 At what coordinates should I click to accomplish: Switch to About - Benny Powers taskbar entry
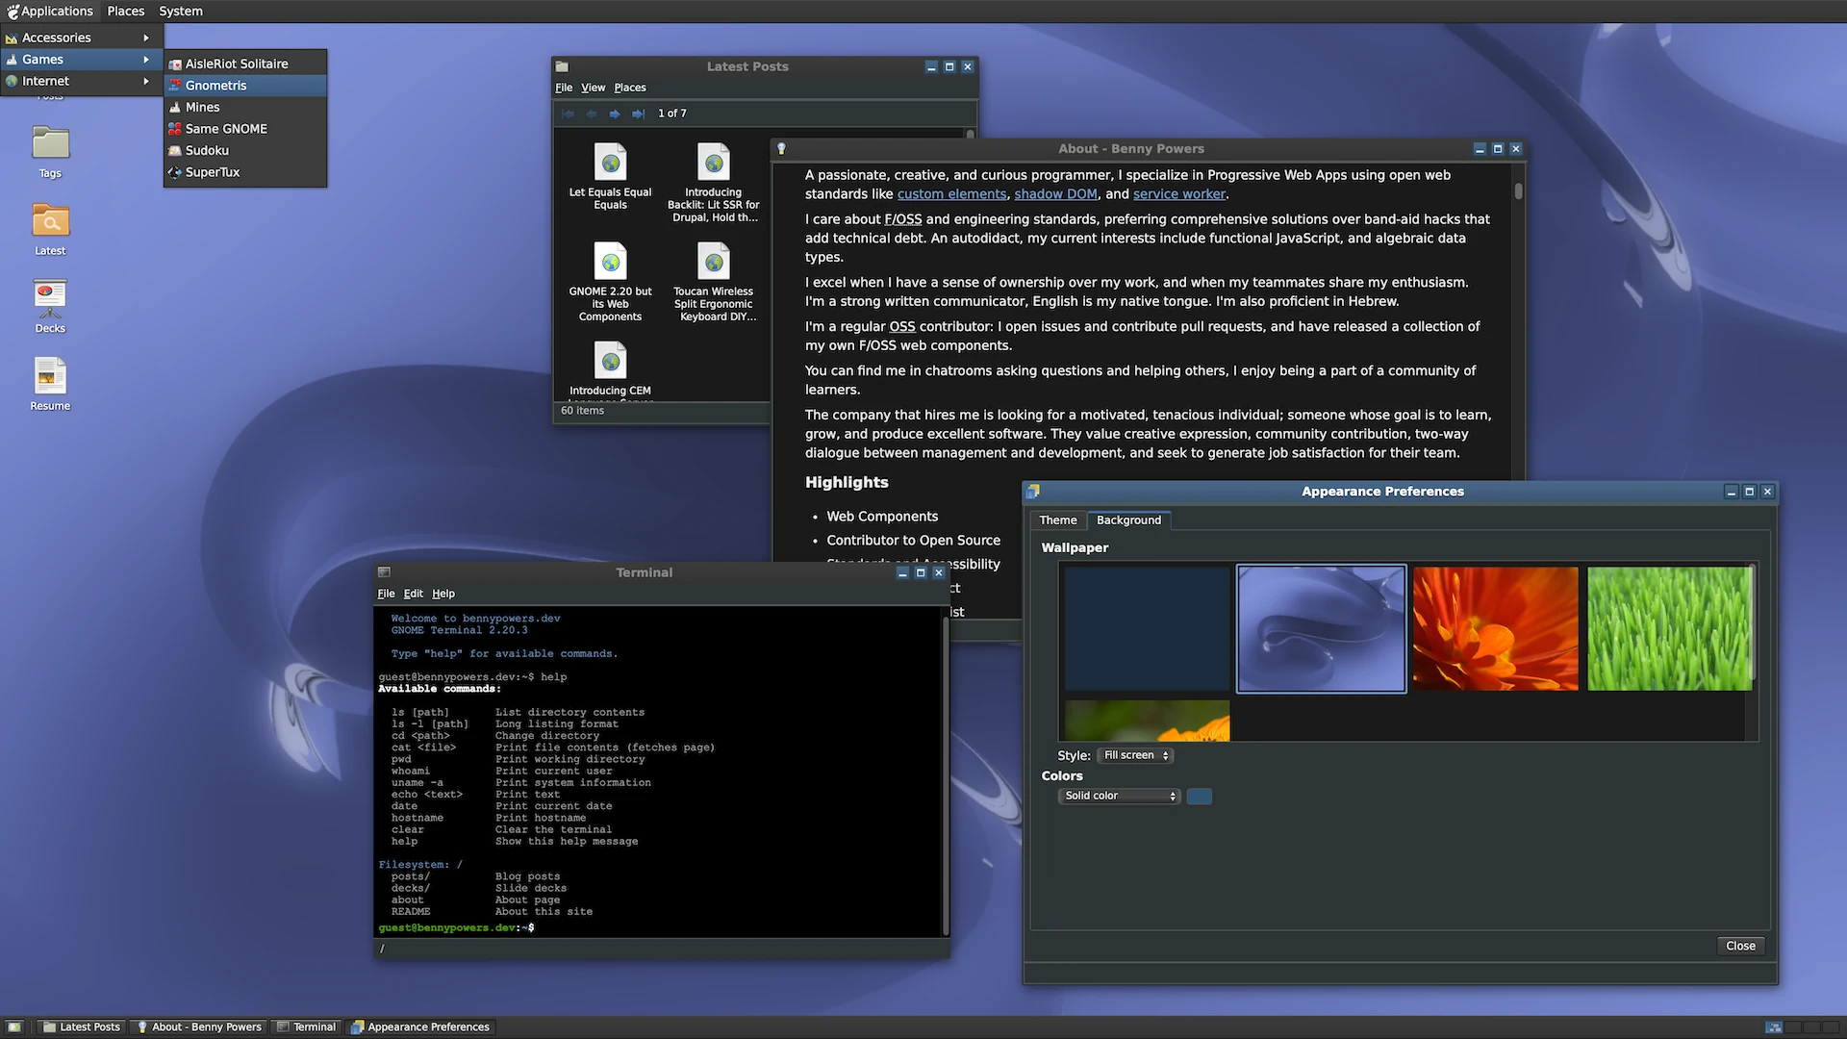coord(200,1027)
